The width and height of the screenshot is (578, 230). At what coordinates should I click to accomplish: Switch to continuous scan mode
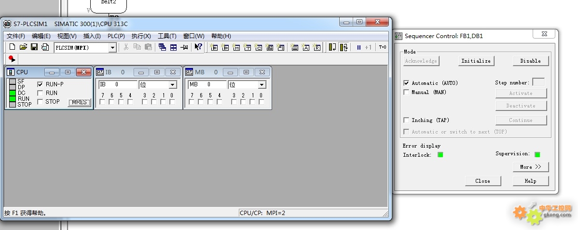pyautogui.click(x=344, y=47)
